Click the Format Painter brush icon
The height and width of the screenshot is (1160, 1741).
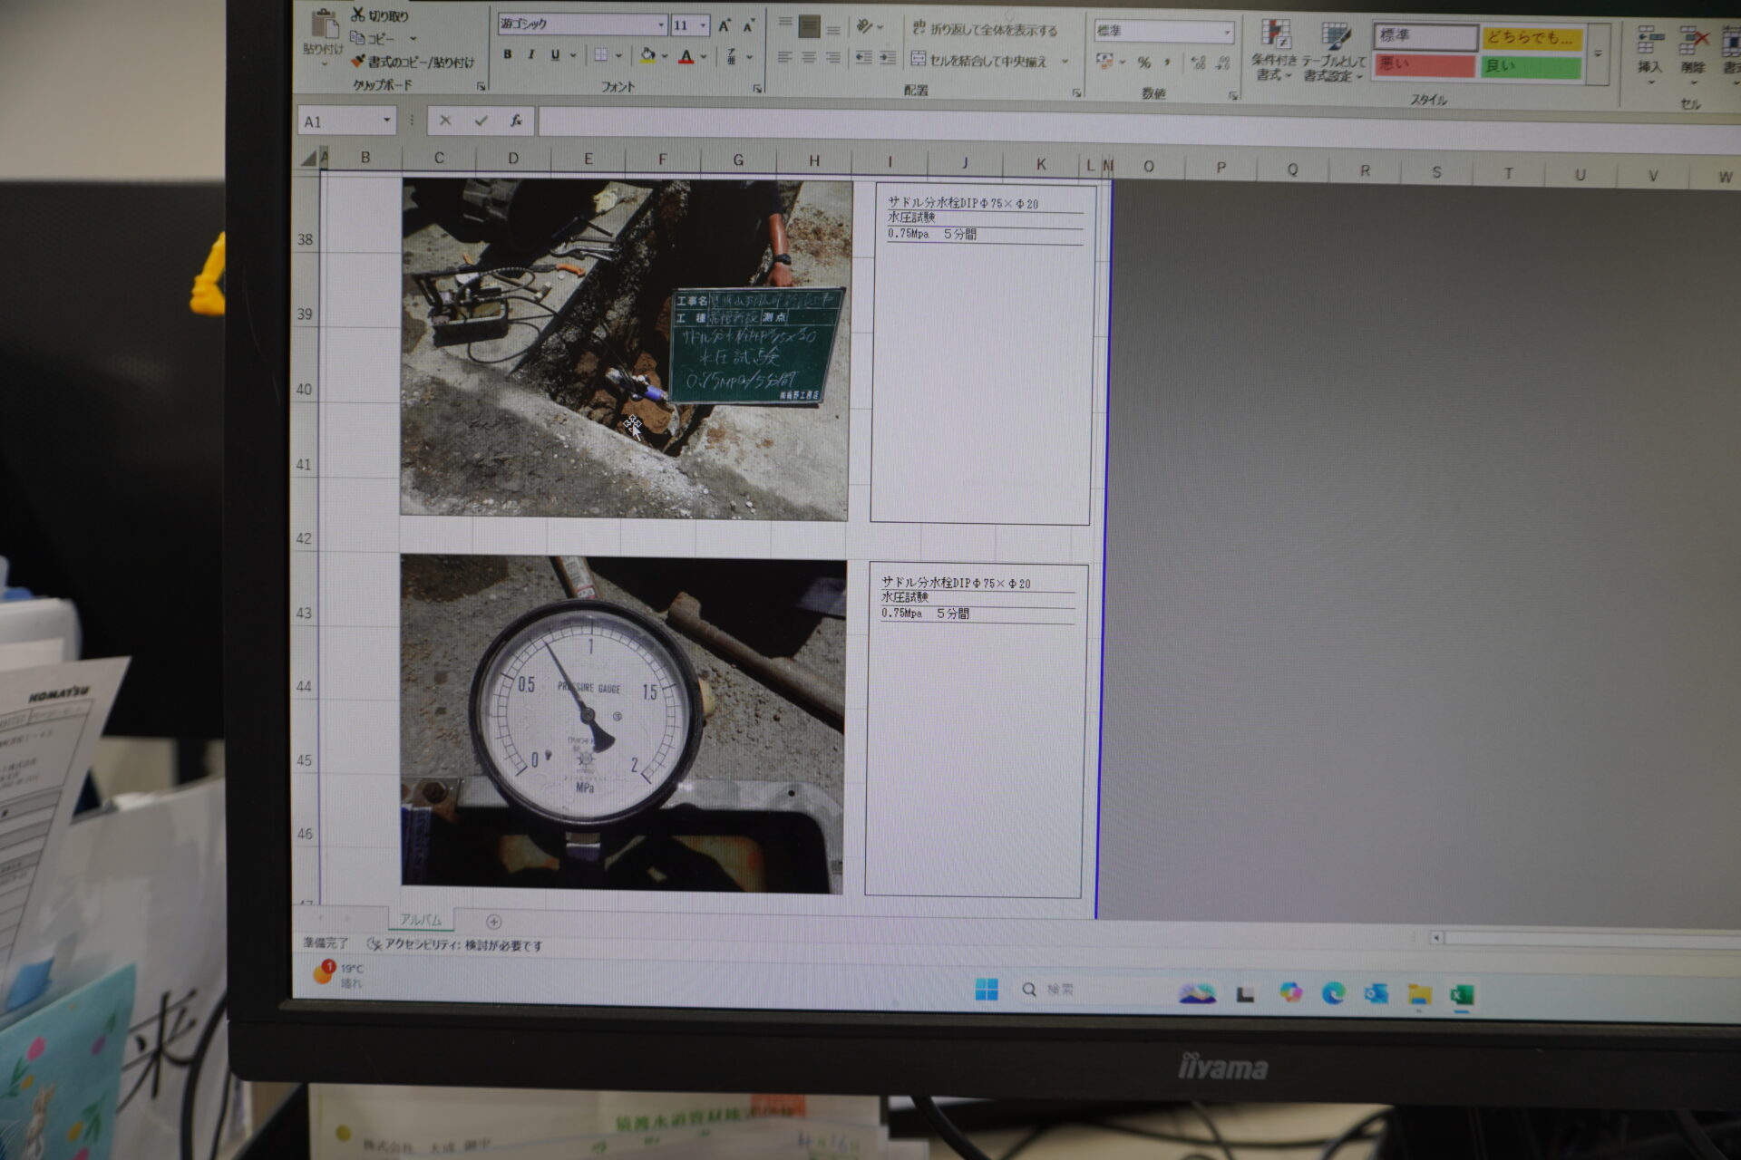(x=357, y=62)
